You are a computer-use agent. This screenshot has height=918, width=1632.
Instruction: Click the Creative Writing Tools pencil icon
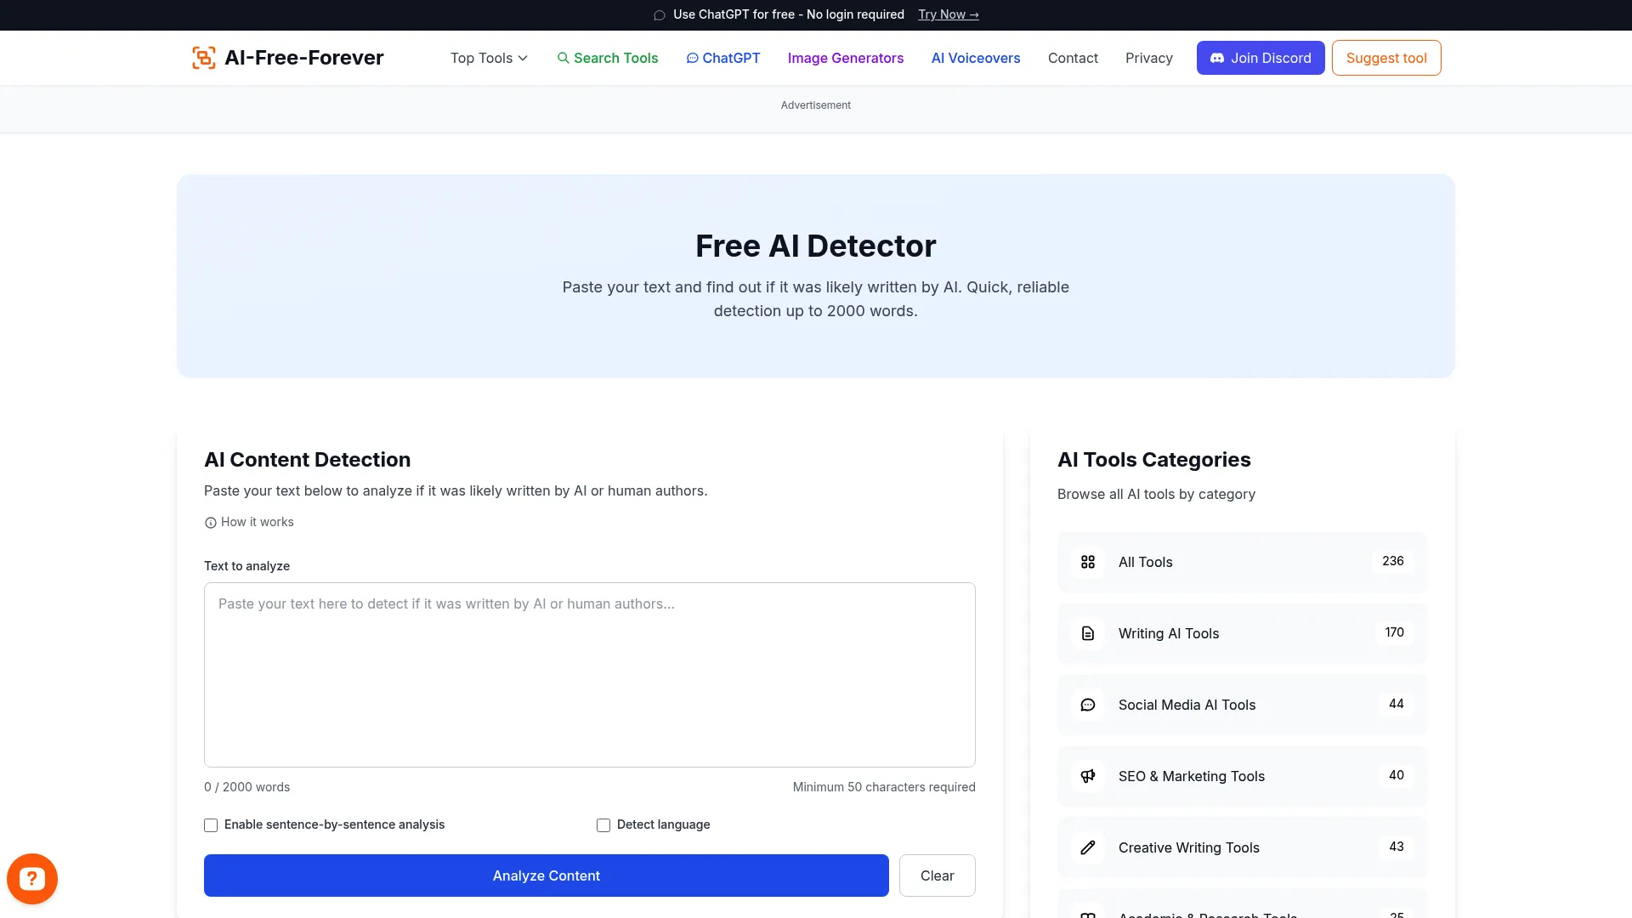[1088, 847]
